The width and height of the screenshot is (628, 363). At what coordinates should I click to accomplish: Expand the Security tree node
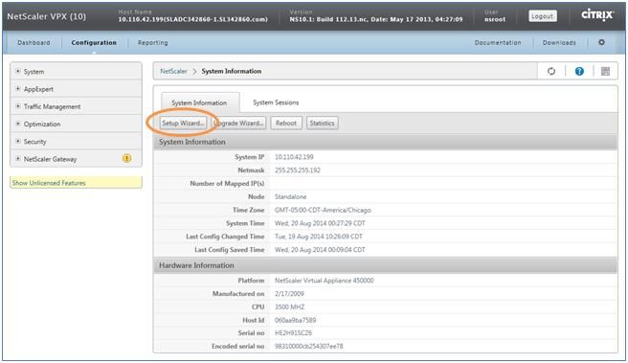(17, 141)
